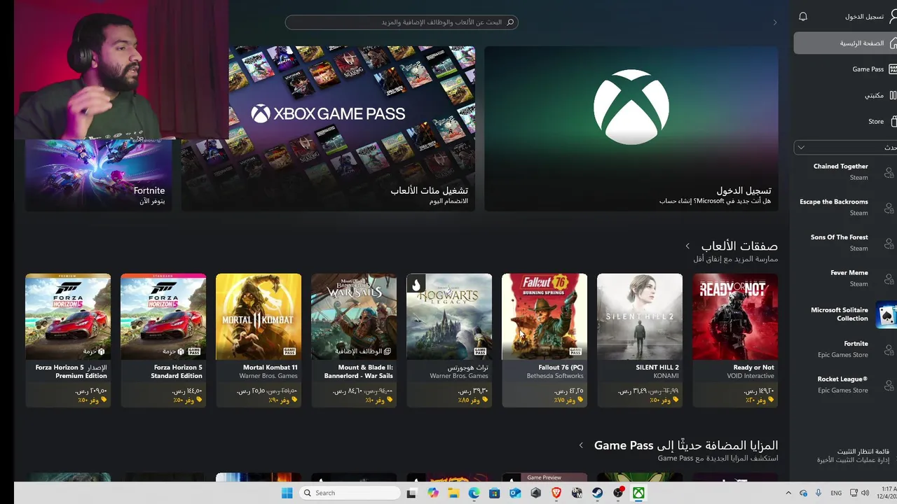Open the Xbox Game Pass banner
The image size is (897, 504).
pyautogui.click(x=328, y=129)
